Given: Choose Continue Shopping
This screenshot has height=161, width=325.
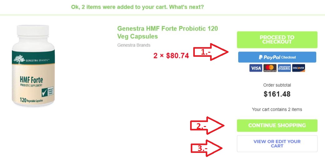Looking at the screenshot, I should pos(277,125).
